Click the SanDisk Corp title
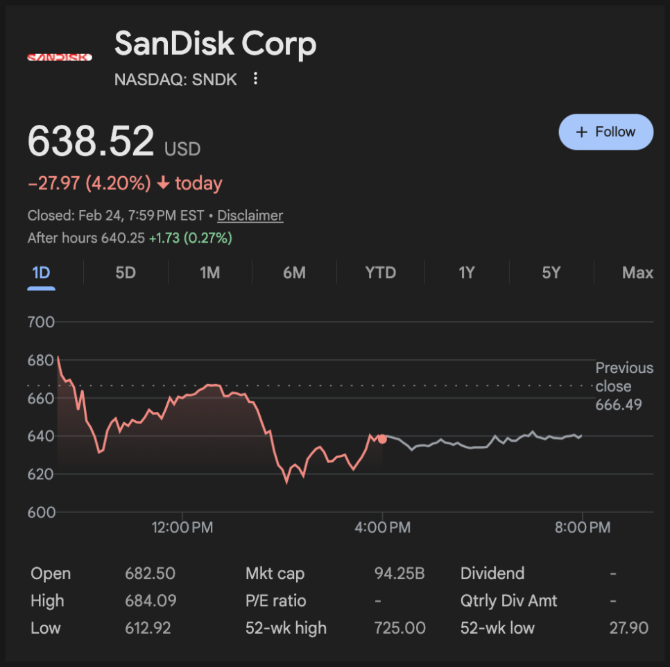Image resolution: width=670 pixels, height=667 pixels. pos(215,44)
